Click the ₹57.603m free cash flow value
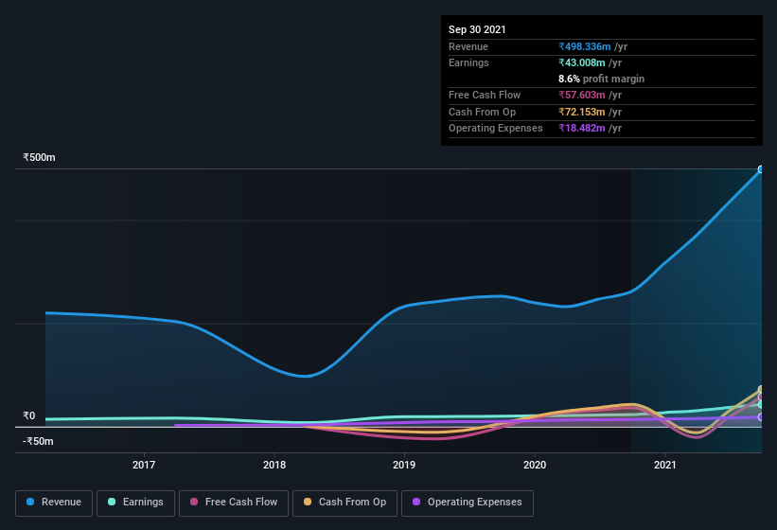Image resolution: width=777 pixels, height=530 pixels. pos(582,95)
